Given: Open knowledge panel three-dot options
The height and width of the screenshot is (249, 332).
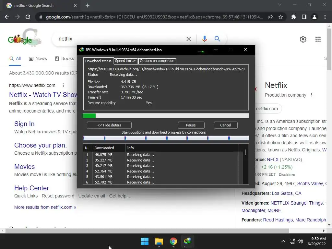Looking at the screenshot, I should click(312, 95).
